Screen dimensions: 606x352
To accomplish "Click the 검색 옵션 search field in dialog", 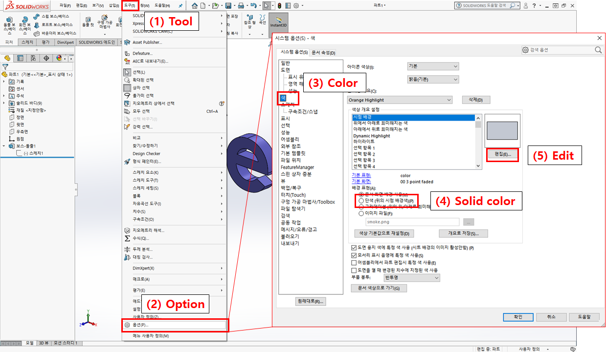I will click(562, 50).
